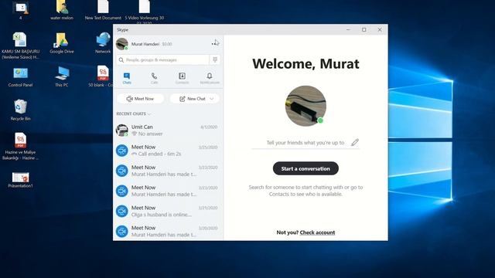Click Umit Can's avatar picture
This screenshot has width=495, height=278.
tap(122, 131)
